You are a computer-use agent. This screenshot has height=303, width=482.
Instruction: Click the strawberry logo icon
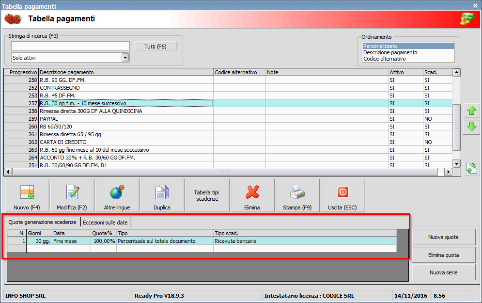tap(13, 19)
